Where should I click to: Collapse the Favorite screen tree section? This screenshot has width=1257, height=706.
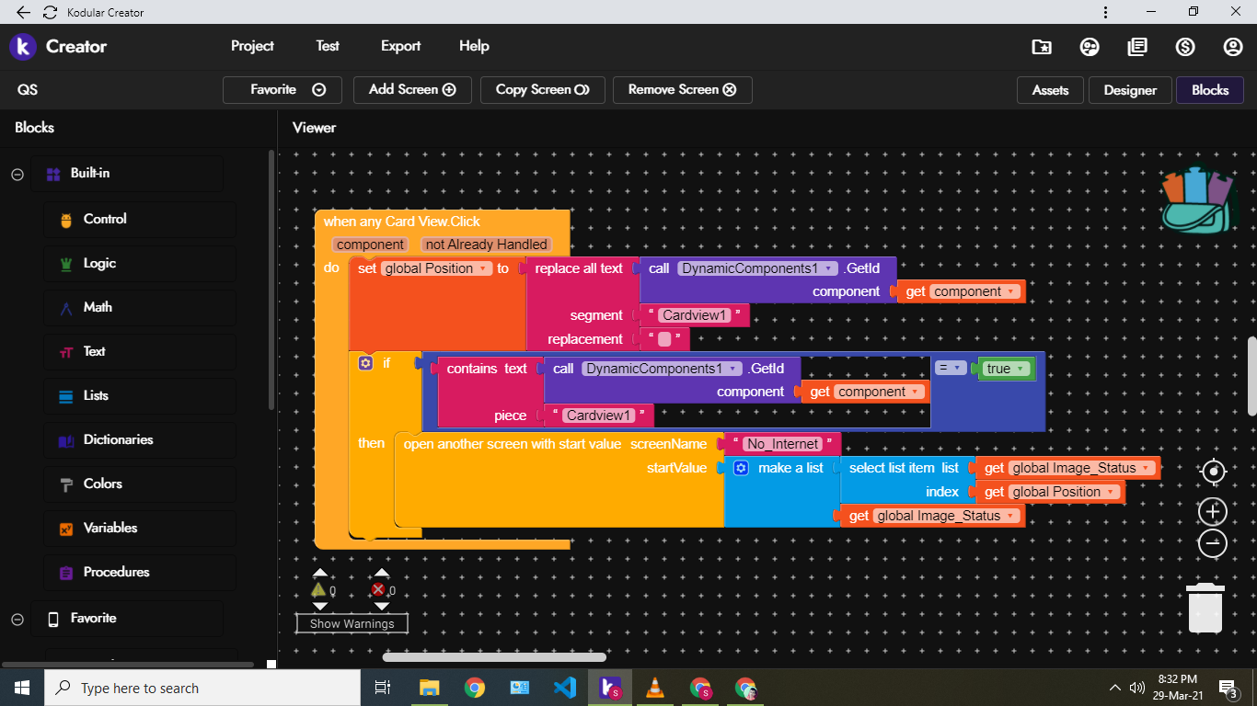[x=17, y=619]
